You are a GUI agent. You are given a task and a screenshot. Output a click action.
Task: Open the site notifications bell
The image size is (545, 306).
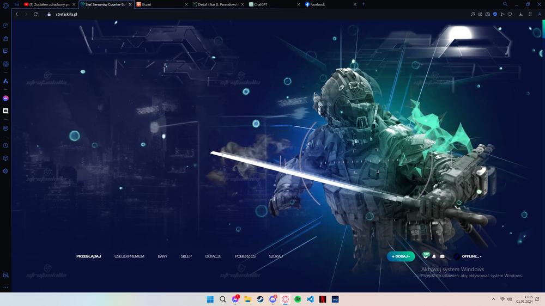(434, 256)
